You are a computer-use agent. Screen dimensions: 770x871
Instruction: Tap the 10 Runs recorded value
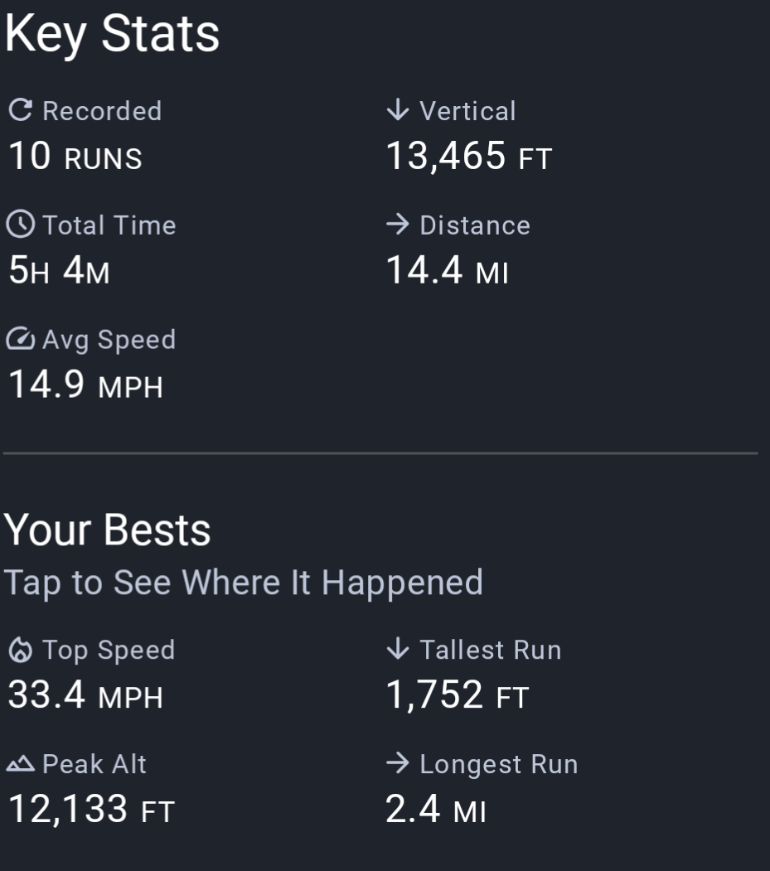(x=75, y=157)
